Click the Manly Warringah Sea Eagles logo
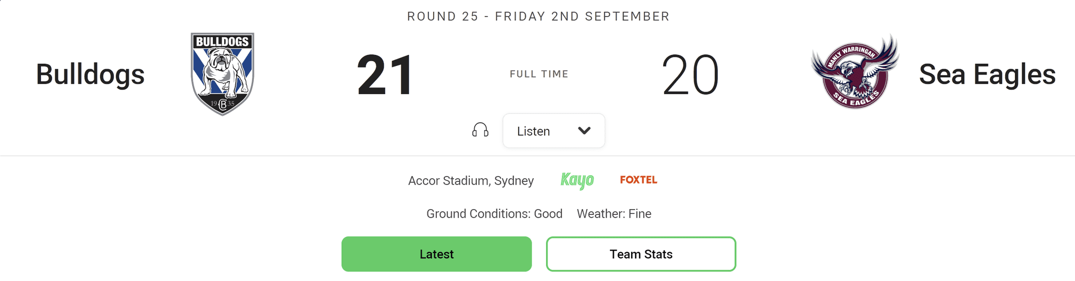 coord(855,71)
